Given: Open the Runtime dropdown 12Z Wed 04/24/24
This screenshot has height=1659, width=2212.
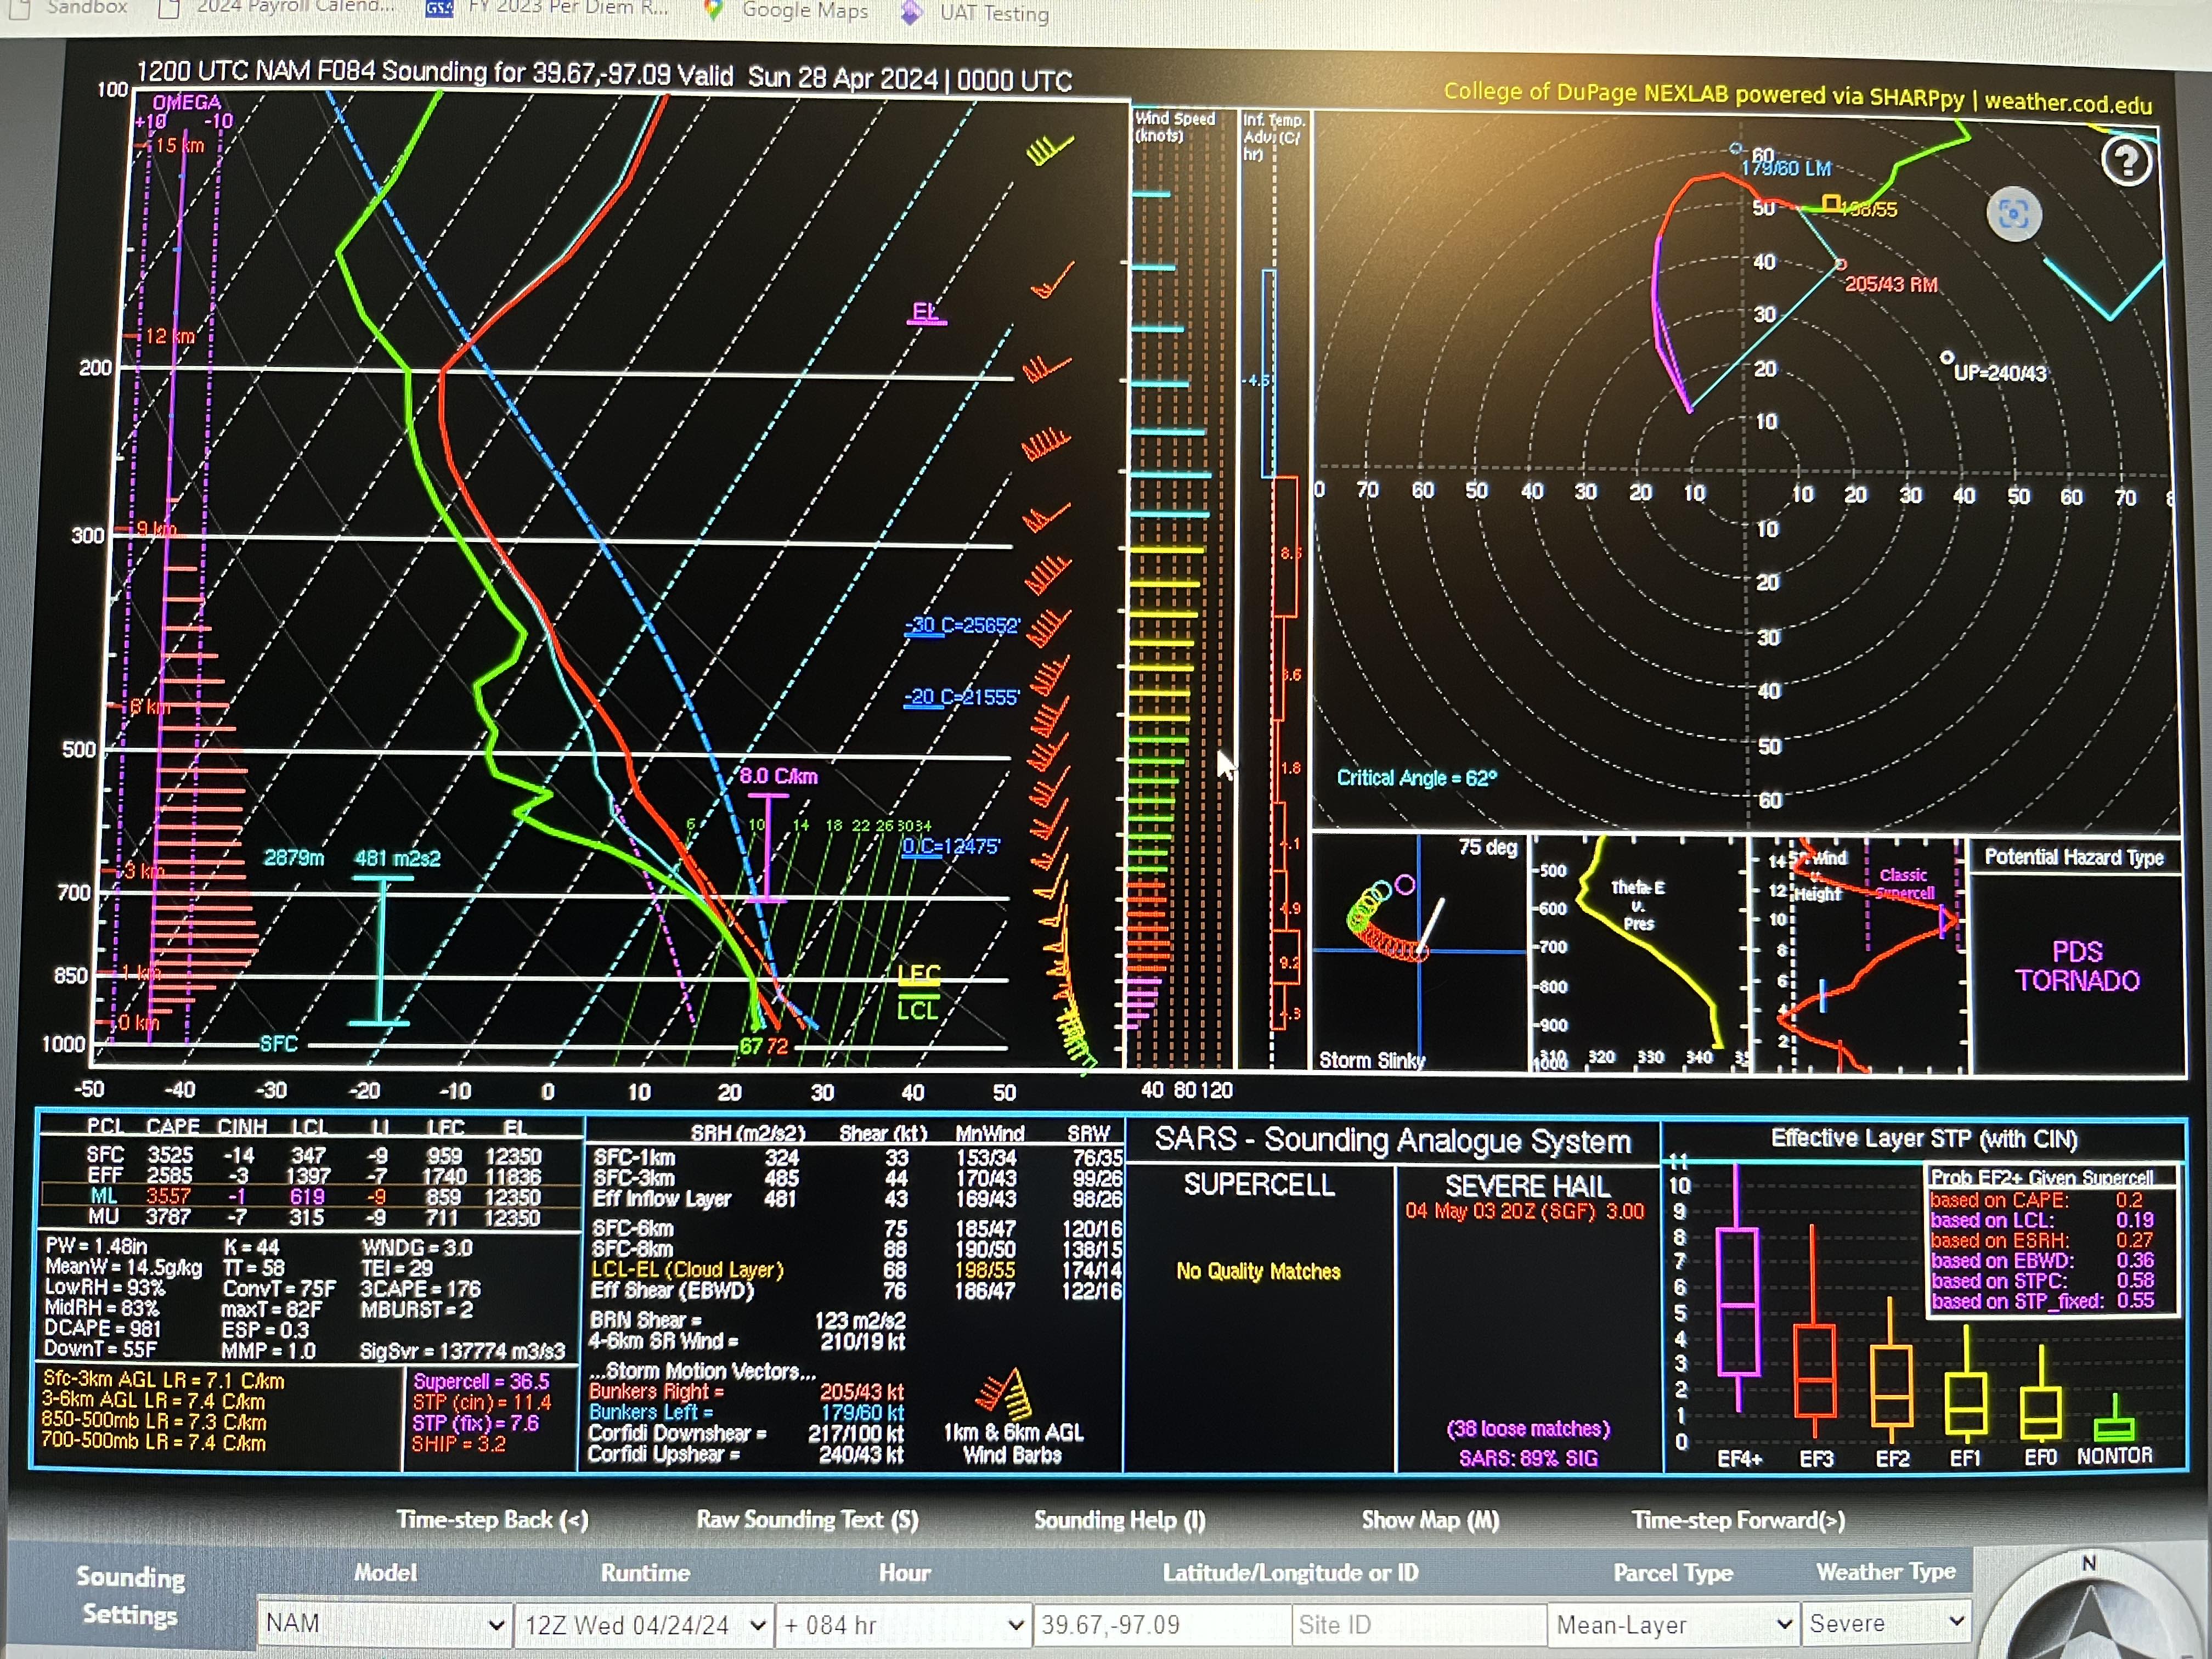Looking at the screenshot, I should point(645,1625).
